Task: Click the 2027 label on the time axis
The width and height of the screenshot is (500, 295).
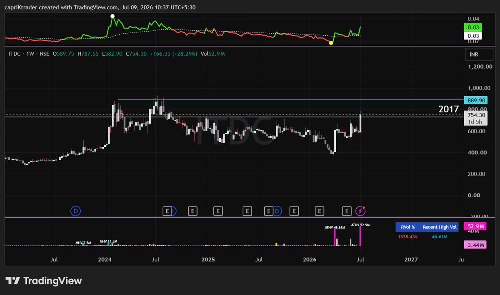Action: pos(411,260)
